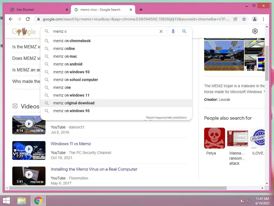Play the 2:23 Windows vs MEMZ thumbnail
Viewport: 274px width, 206px height.
point(29,150)
